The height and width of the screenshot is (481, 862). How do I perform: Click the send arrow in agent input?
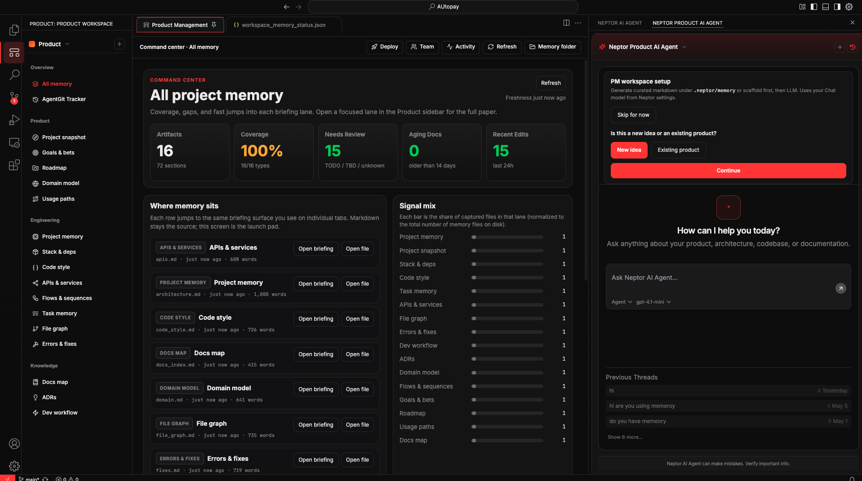pos(840,288)
